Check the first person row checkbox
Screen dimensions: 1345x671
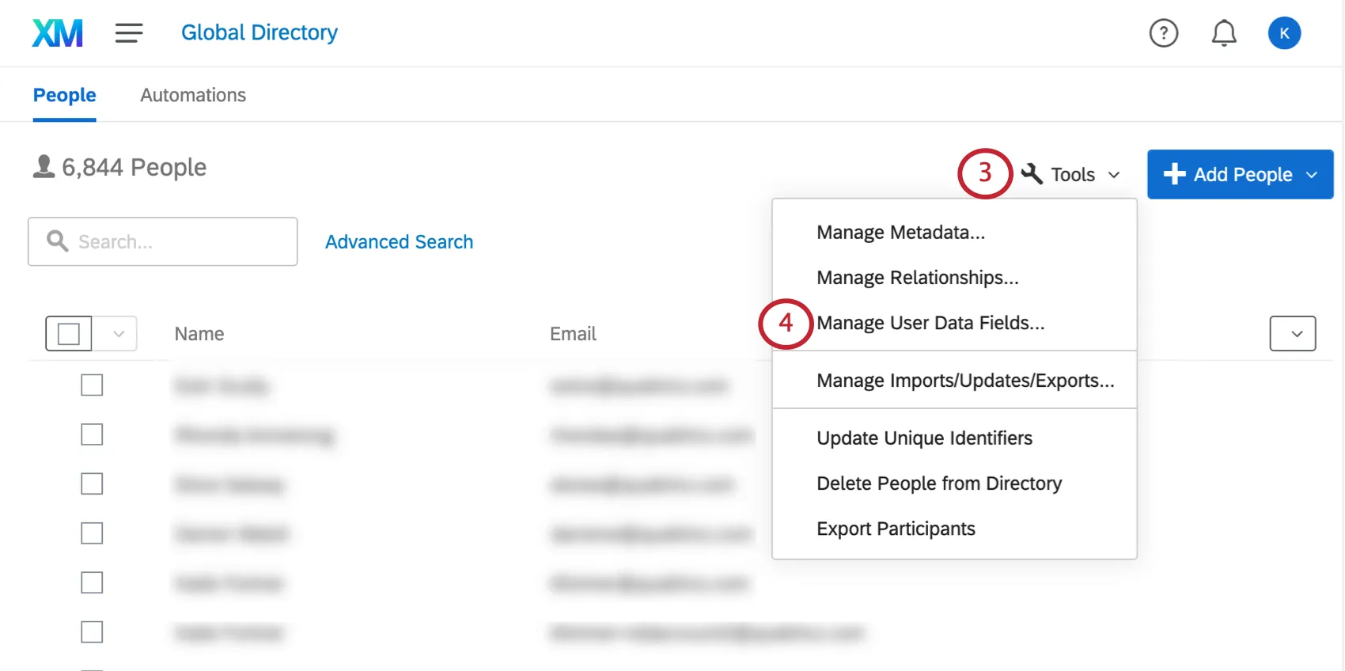tap(92, 385)
